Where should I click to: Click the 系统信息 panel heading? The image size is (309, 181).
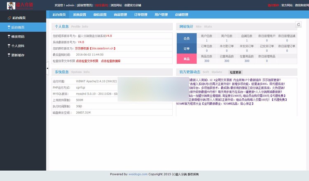point(62,72)
